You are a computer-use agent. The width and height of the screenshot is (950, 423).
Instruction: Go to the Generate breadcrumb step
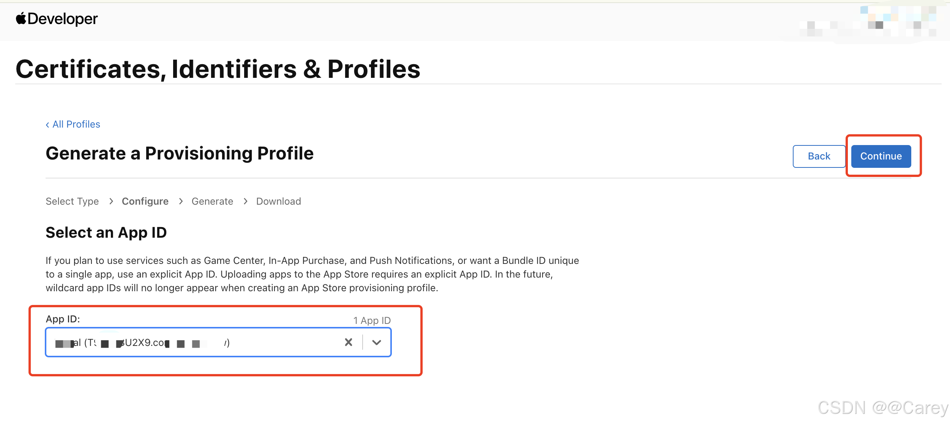click(x=212, y=201)
